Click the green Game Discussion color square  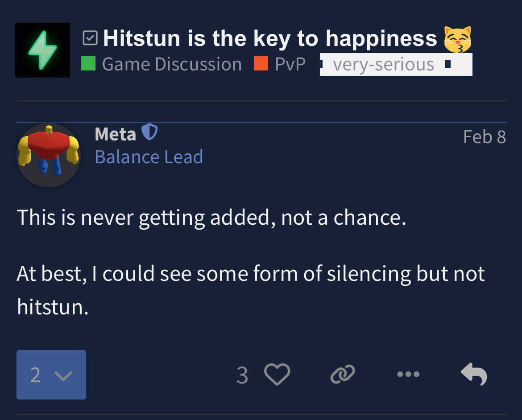click(88, 64)
